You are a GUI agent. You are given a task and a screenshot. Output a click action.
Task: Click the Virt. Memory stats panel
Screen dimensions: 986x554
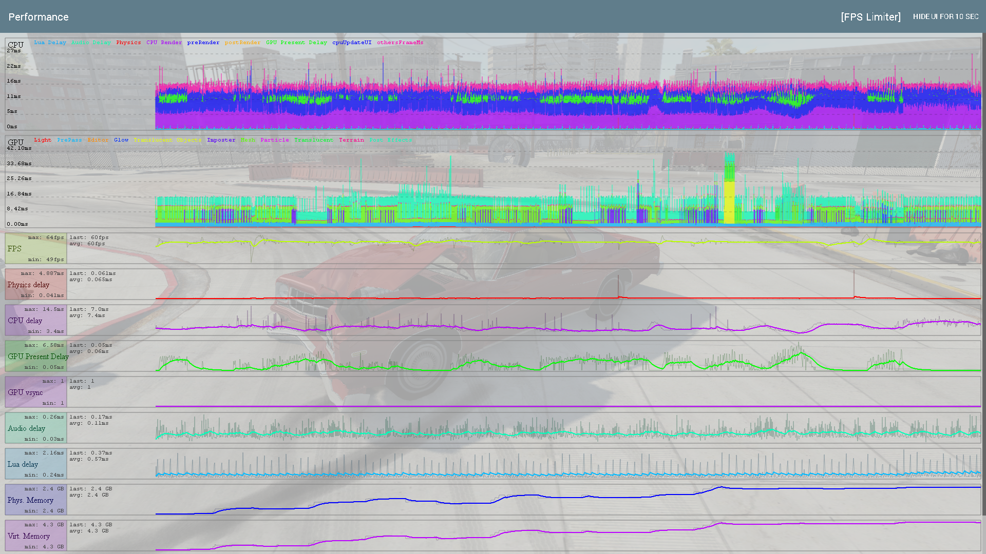(x=36, y=536)
